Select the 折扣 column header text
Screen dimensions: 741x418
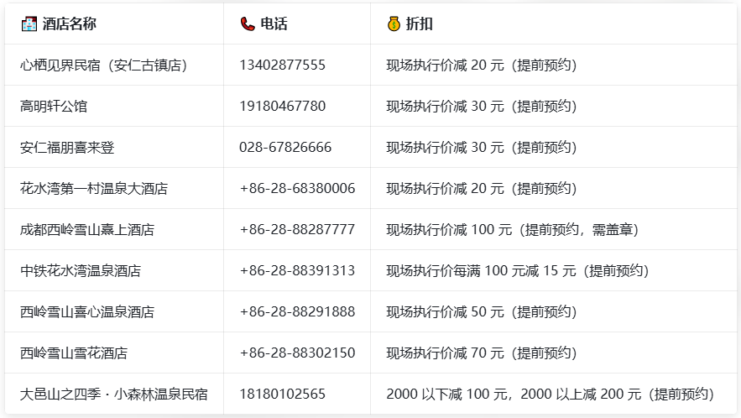420,24
